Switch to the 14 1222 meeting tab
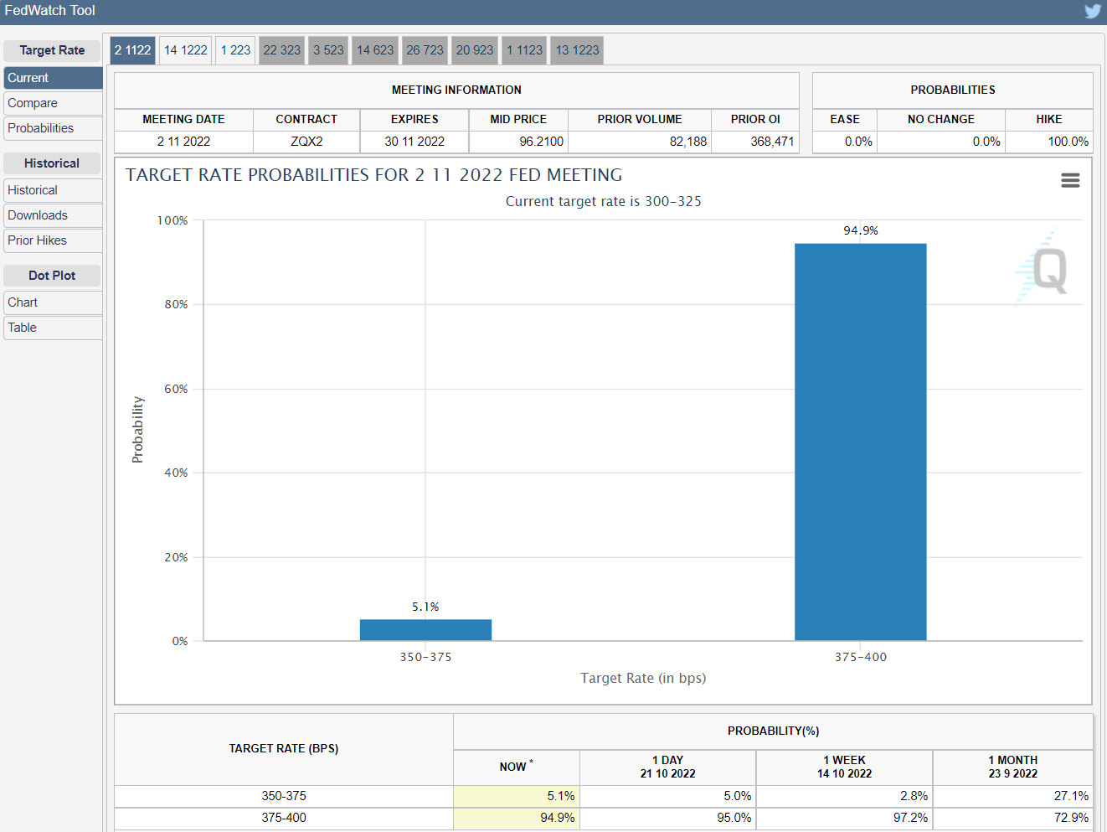Image resolution: width=1107 pixels, height=832 pixels. (186, 50)
